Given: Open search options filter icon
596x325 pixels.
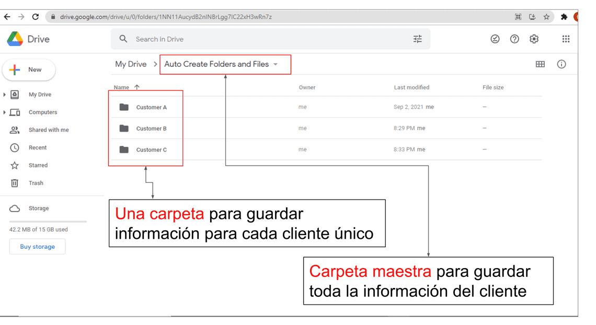Looking at the screenshot, I should click(417, 39).
